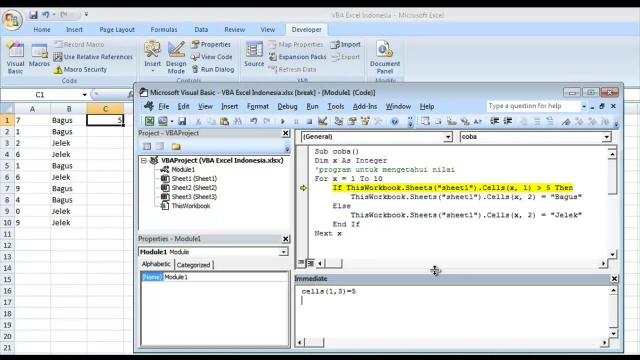640x360 pixels.
Task: Click Import in XML group
Action: (x=345, y=44)
